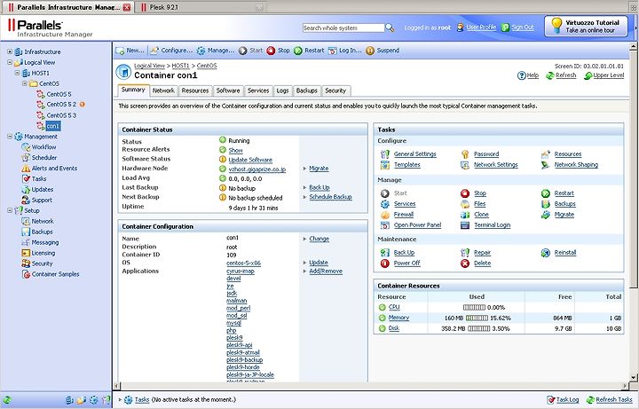Screen dimensions: 639x409
Task: Click the Scheduler icon in sidebar
Action: (x=26, y=158)
